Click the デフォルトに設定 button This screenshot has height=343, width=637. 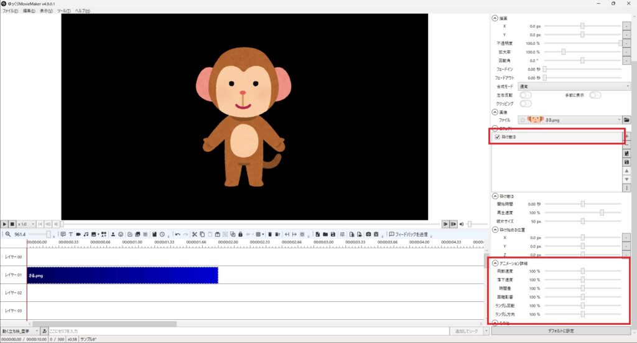click(x=560, y=331)
